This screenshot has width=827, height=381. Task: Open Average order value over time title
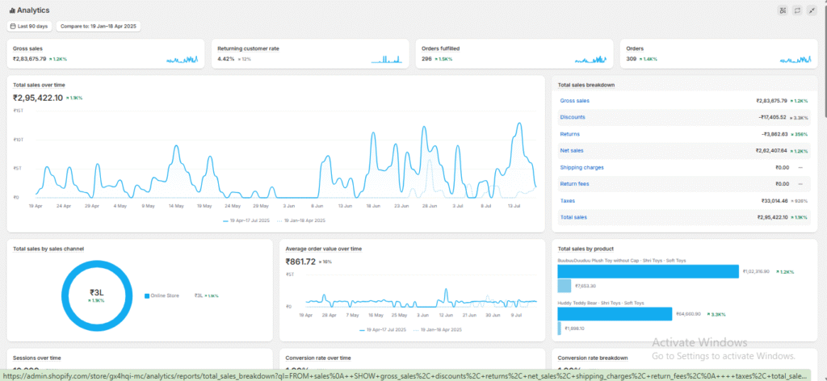[x=323, y=249]
